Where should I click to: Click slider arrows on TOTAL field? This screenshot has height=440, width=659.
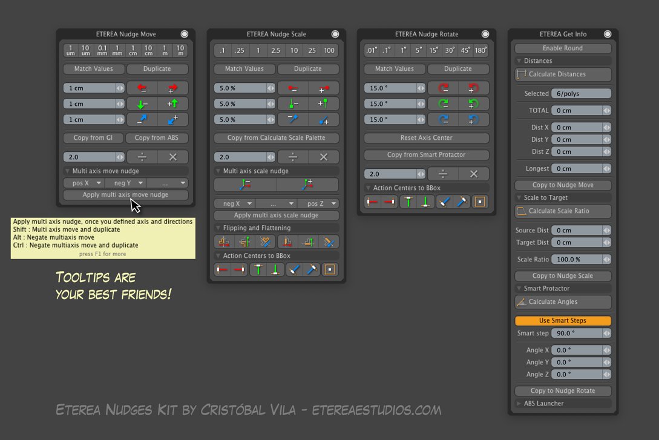coord(606,111)
